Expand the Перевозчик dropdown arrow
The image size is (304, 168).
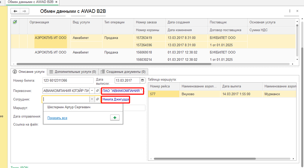[x=92, y=91]
